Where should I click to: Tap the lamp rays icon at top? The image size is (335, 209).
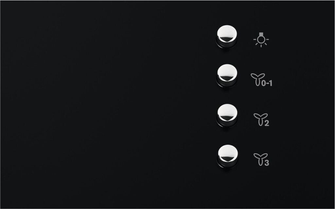(x=261, y=40)
